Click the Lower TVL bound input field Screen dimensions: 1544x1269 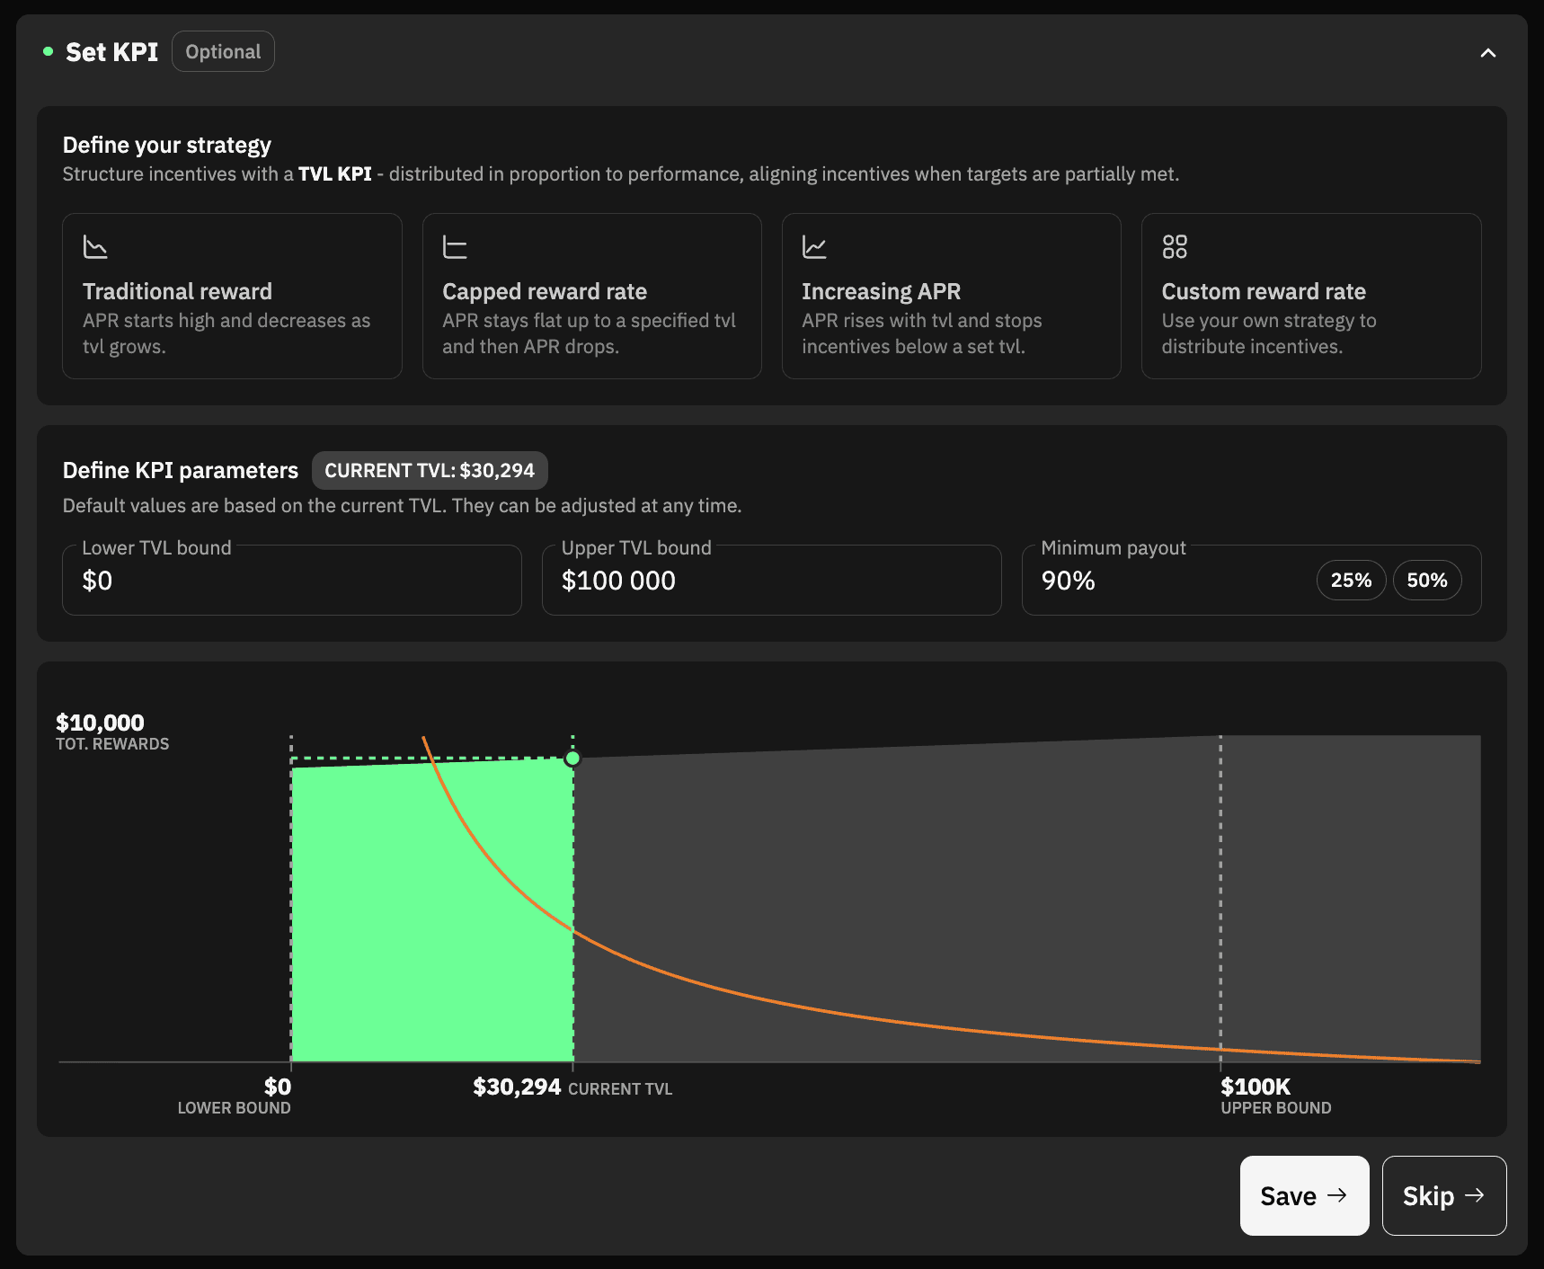(x=291, y=580)
